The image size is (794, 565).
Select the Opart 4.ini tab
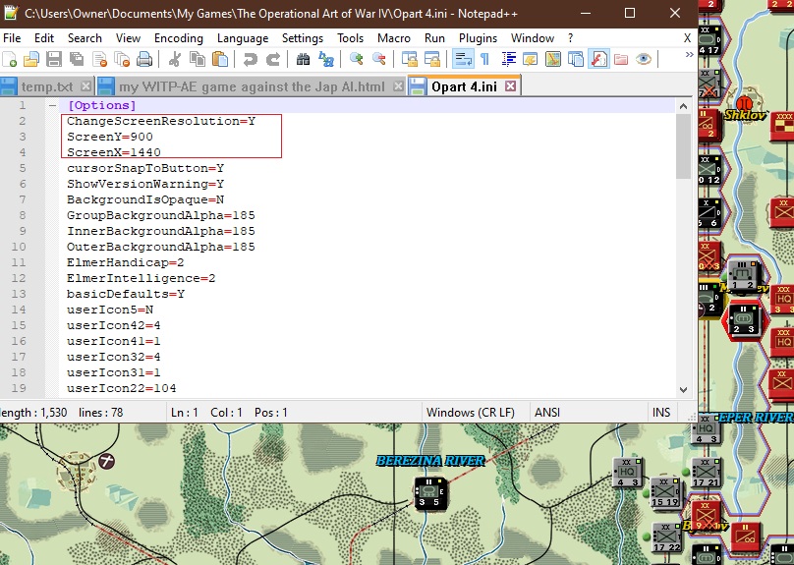tap(464, 86)
